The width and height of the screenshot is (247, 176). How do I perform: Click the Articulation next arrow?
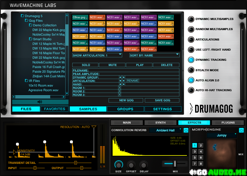pyautogui.click(x=124, y=81)
